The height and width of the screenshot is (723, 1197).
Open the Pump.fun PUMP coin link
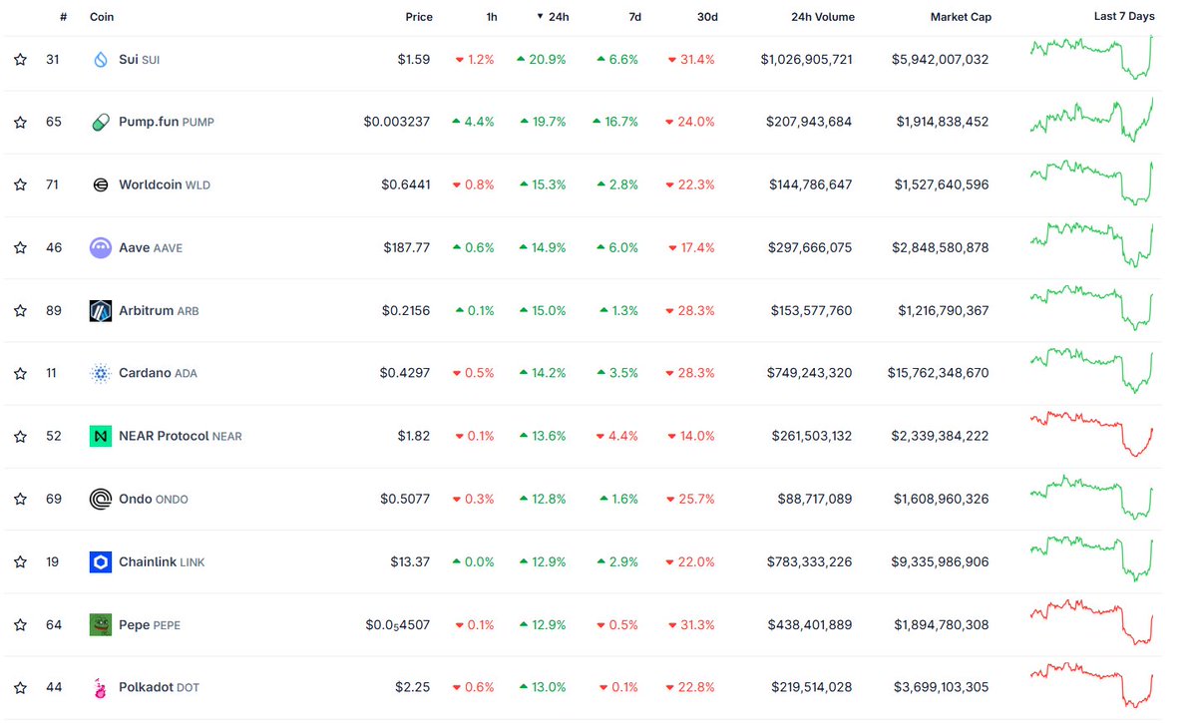click(167, 122)
